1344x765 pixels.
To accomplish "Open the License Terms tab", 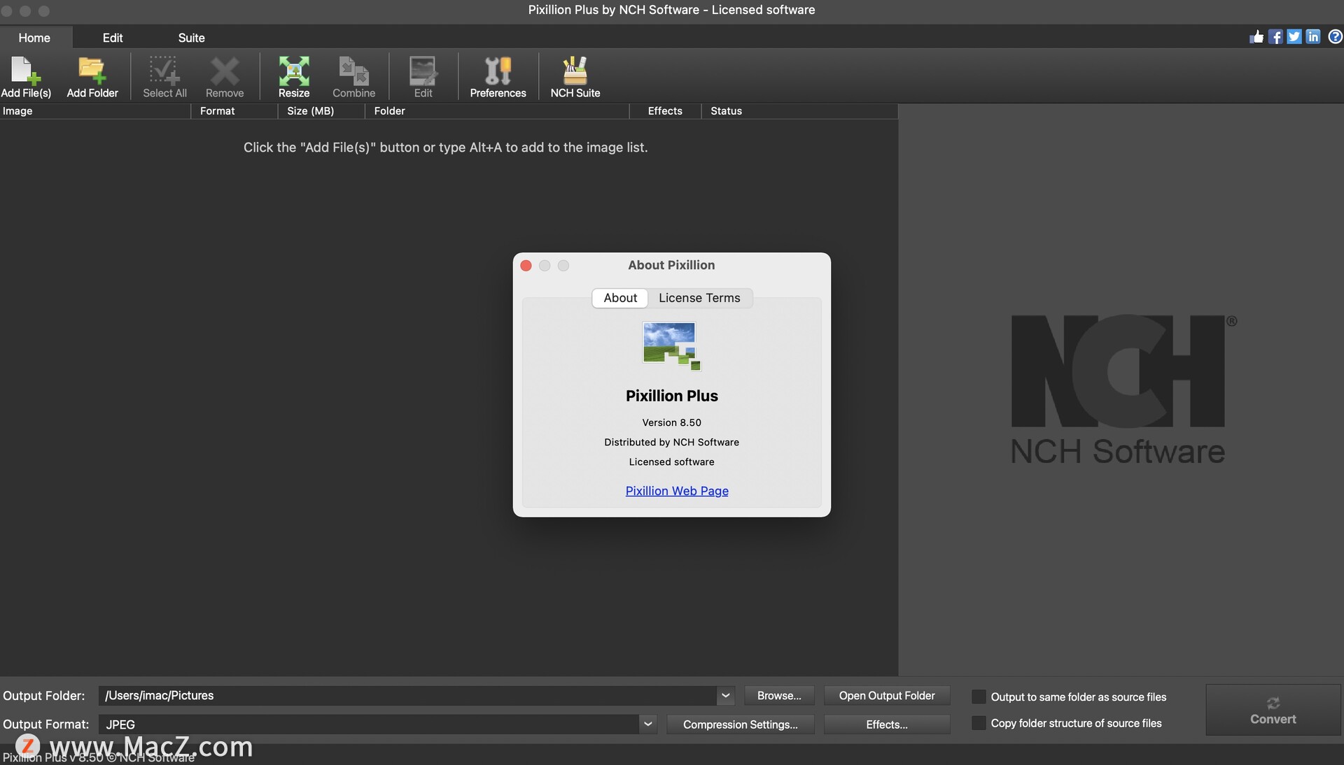I will (699, 298).
